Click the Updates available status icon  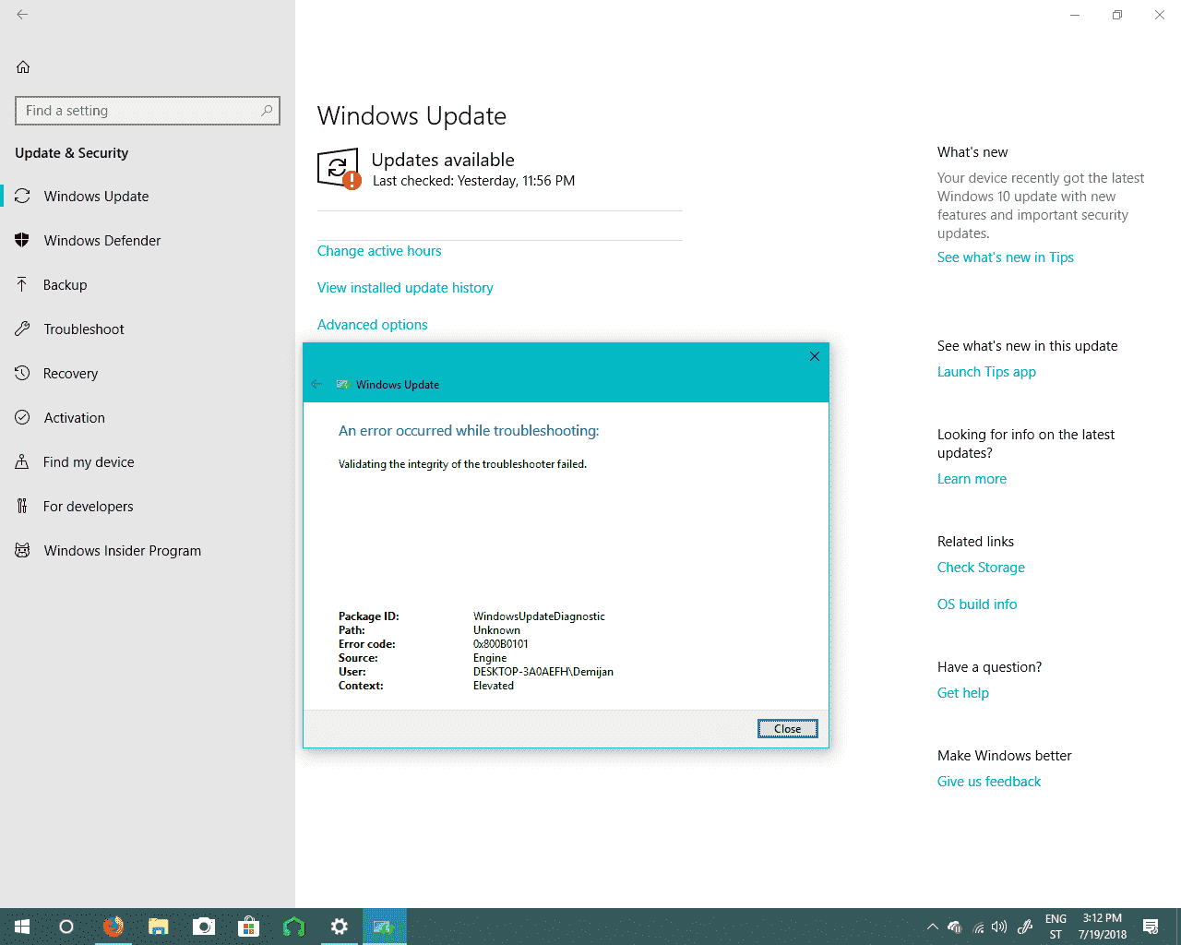pos(339,169)
